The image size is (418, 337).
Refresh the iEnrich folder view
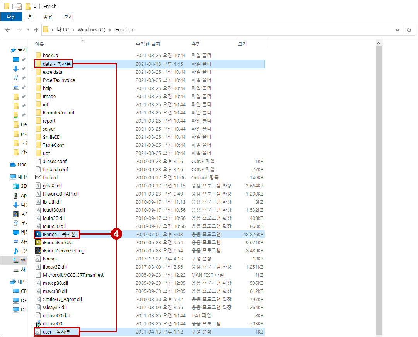[x=409, y=30]
